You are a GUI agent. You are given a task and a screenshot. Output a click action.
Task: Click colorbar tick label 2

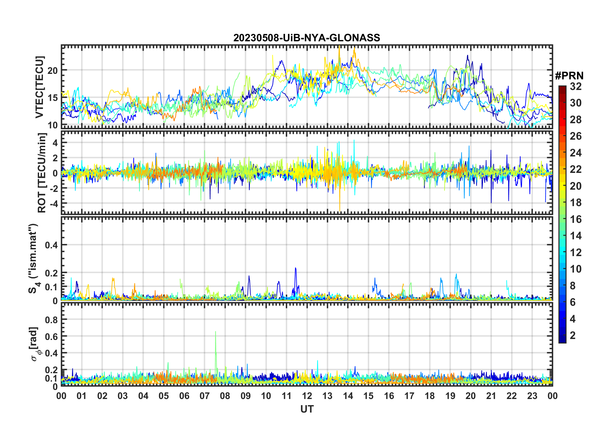coord(573,335)
